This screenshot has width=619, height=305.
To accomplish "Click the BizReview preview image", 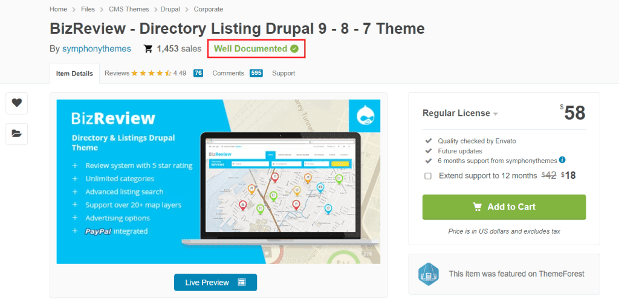I will pyautogui.click(x=218, y=182).
